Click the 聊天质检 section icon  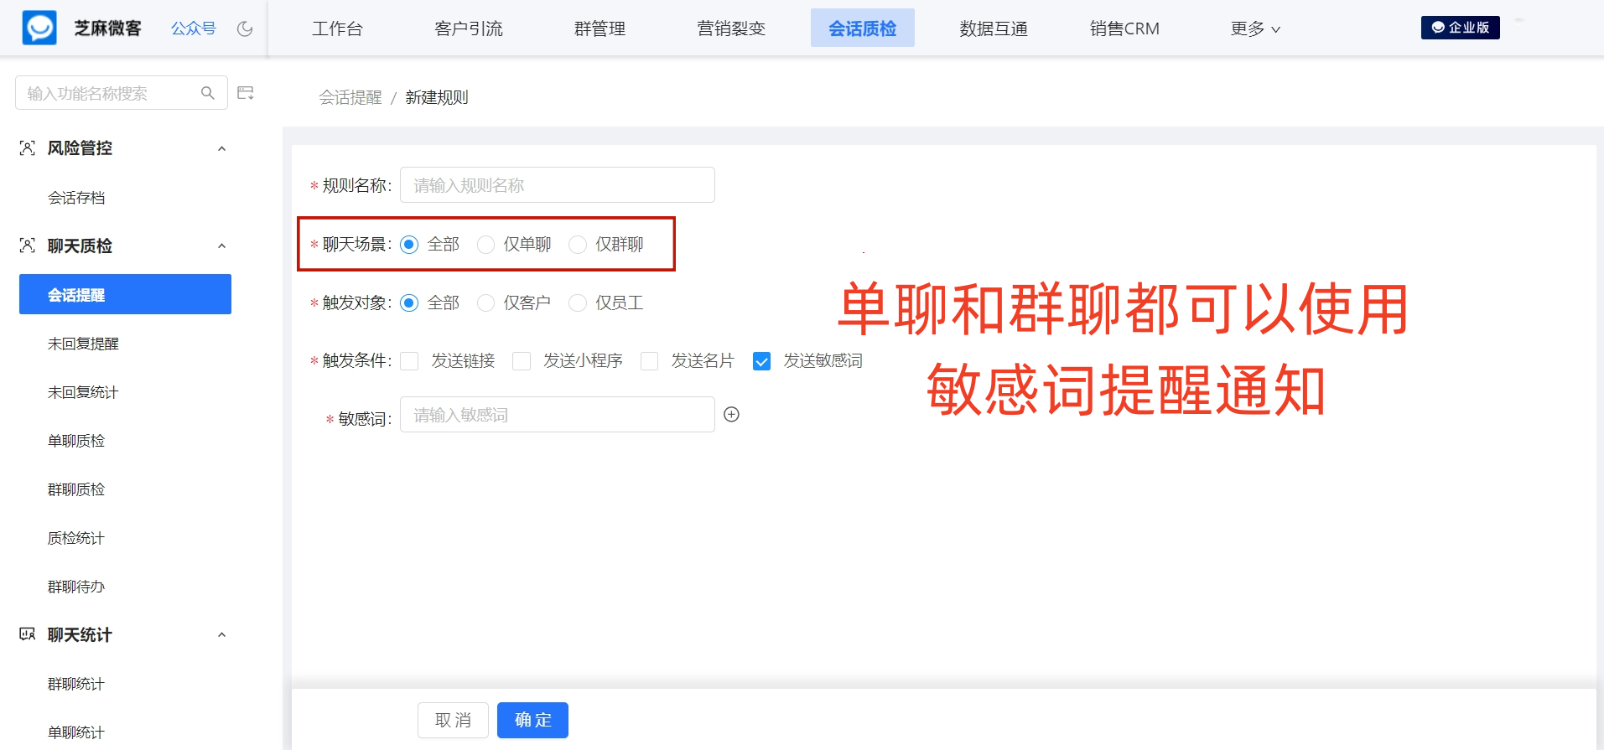[x=28, y=246]
